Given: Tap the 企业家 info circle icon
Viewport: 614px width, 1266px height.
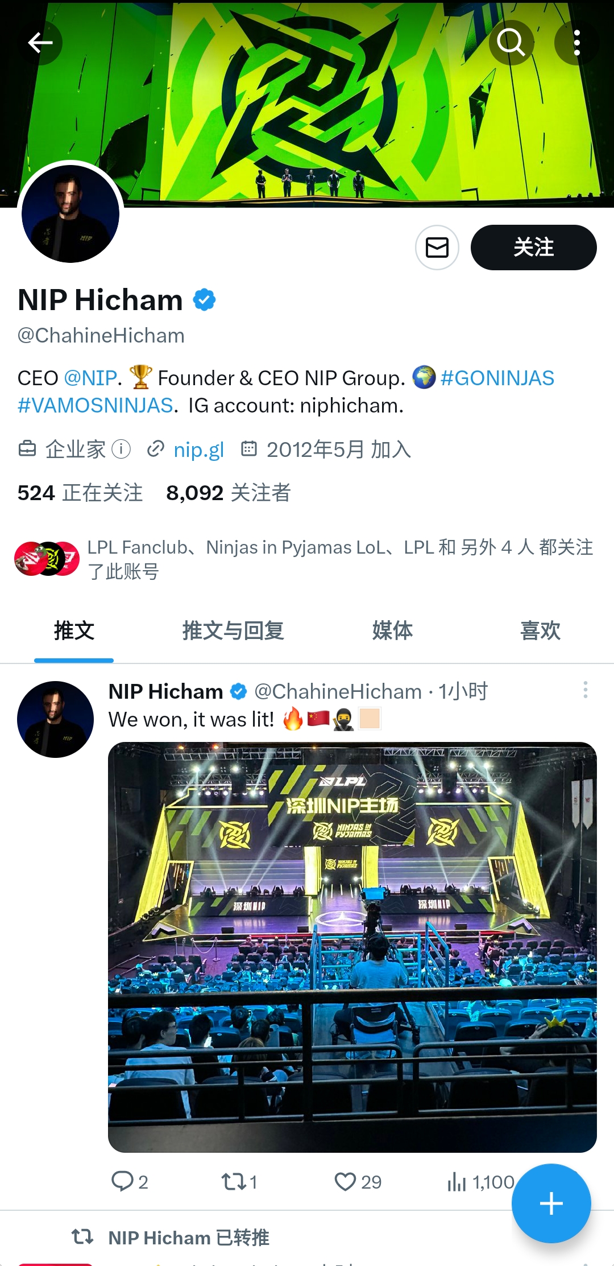Looking at the screenshot, I should (x=121, y=449).
